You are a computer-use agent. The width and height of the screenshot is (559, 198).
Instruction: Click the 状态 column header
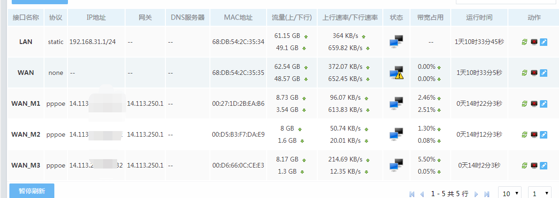(396, 17)
